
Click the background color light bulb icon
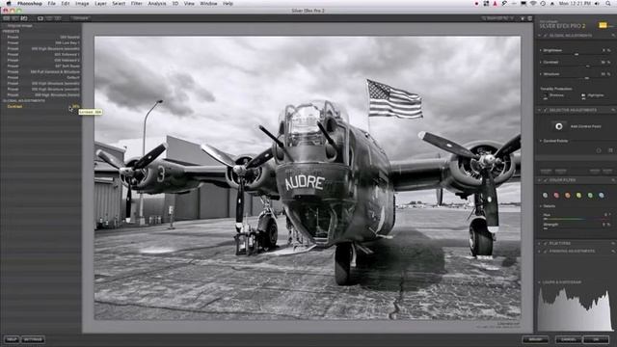click(523, 18)
